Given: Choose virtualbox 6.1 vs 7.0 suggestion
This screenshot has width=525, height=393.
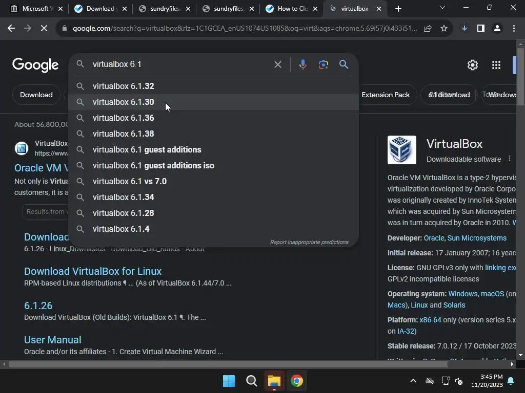Looking at the screenshot, I should click(214, 182).
